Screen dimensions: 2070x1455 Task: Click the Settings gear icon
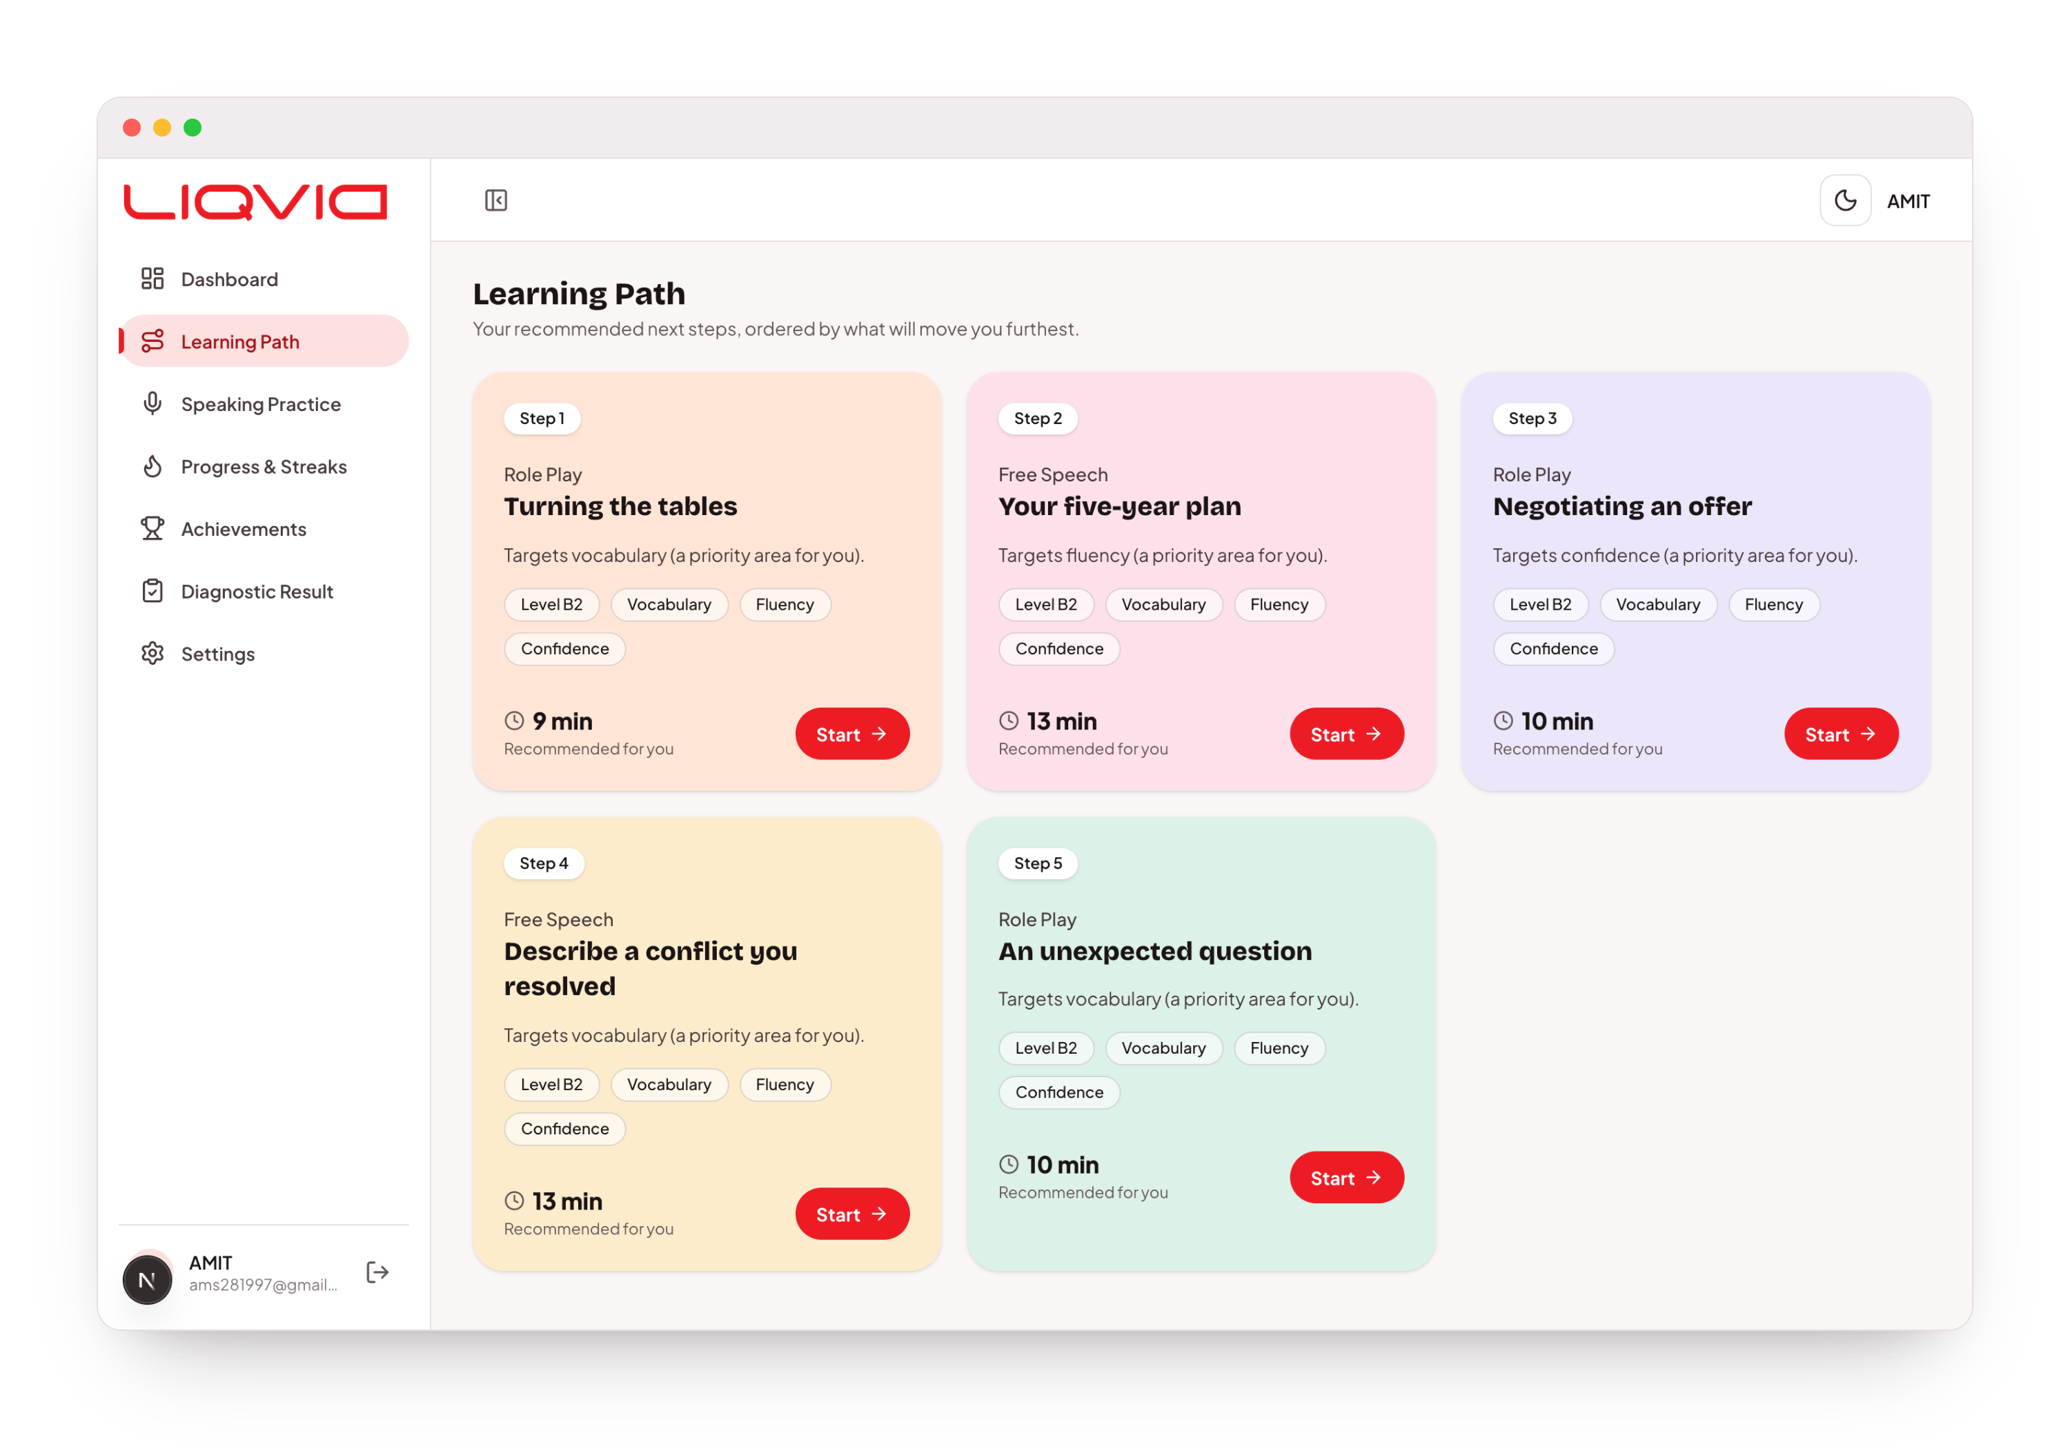pyautogui.click(x=152, y=653)
